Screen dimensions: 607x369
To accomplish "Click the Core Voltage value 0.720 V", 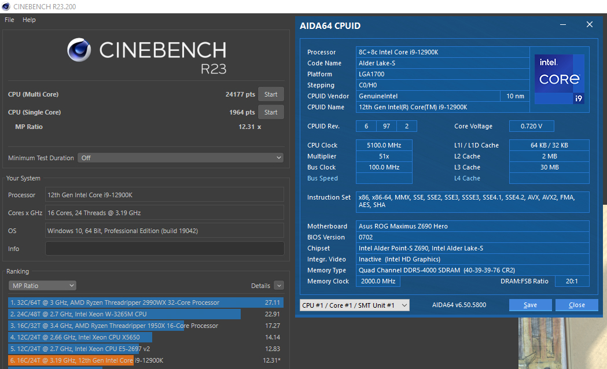I will 532,126.
